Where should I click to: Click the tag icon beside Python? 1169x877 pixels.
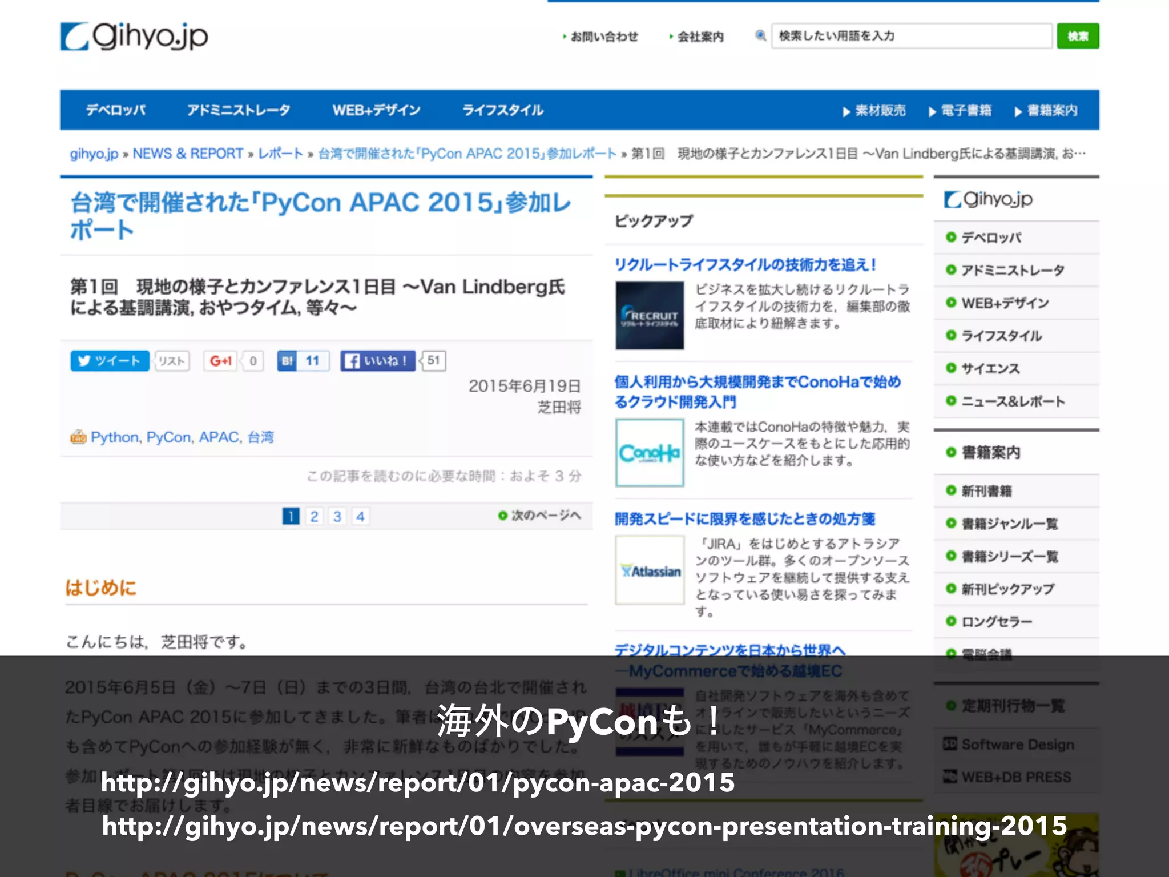[x=78, y=437]
